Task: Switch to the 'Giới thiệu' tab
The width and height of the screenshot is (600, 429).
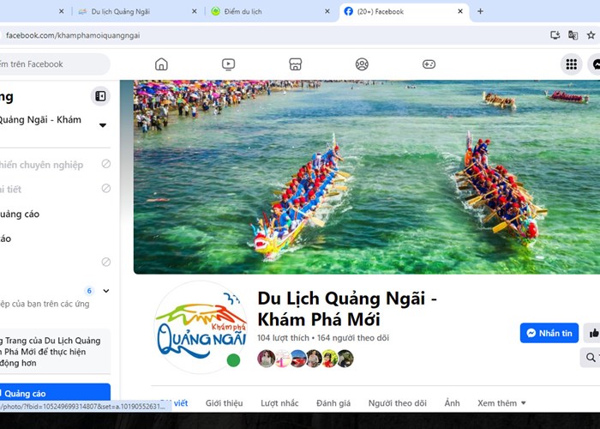Action: click(x=224, y=403)
